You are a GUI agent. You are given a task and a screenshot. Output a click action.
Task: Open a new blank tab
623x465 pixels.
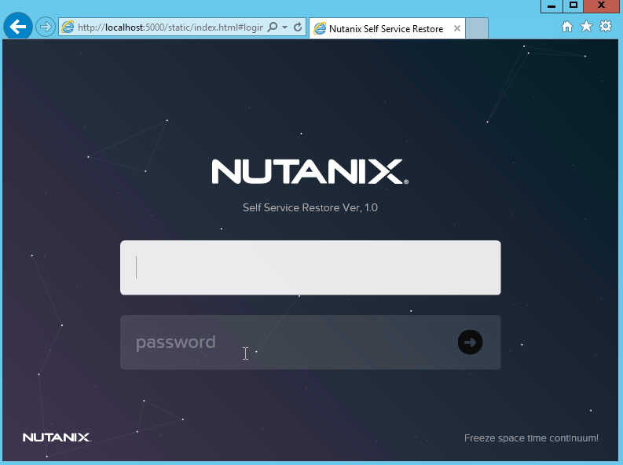(477, 28)
